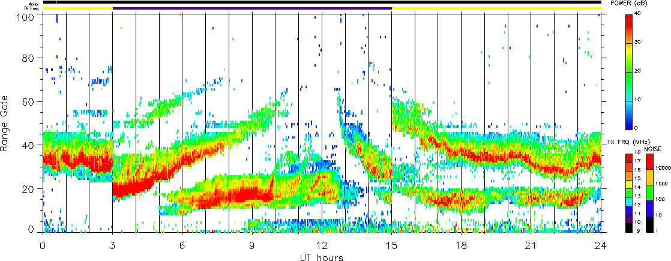Click the "10000" NOISE legend label
The height and width of the screenshot is (261, 671).
pyautogui.click(x=663, y=169)
